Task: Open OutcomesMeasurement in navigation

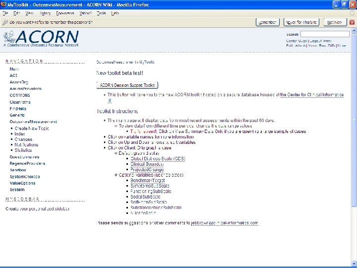Action: 33,122
